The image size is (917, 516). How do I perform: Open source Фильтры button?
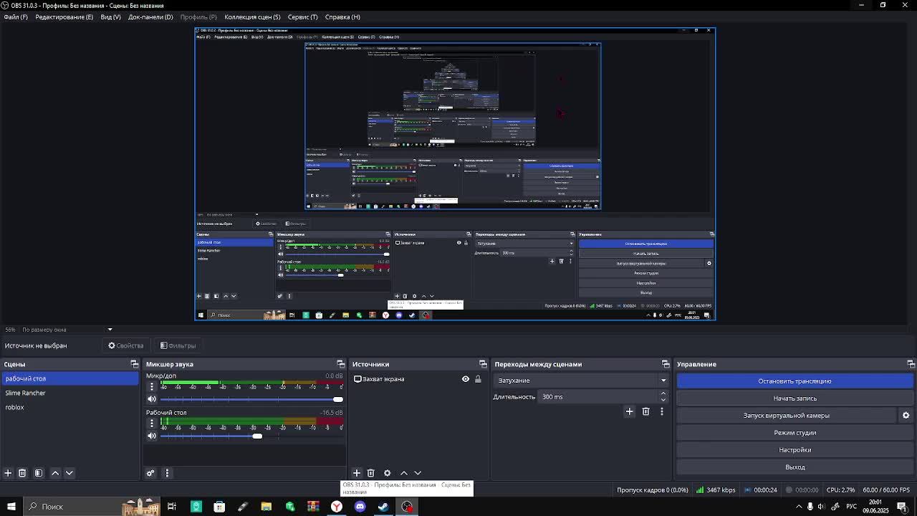178,345
